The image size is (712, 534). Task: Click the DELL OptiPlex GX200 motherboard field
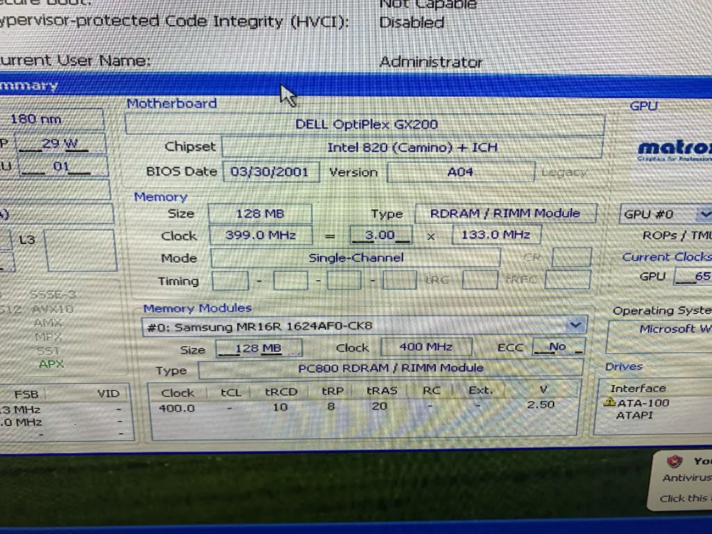pos(366,124)
